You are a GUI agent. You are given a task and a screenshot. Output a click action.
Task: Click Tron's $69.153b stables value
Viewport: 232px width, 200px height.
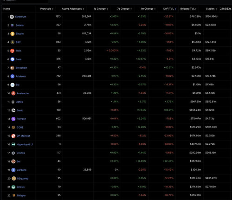point(210,51)
